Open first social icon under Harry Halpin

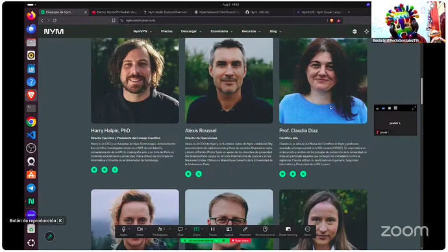(94, 170)
